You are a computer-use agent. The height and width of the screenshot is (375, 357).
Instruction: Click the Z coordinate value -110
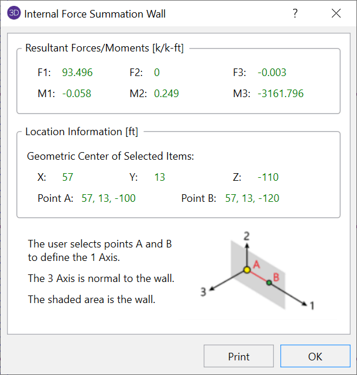pyautogui.click(x=268, y=177)
